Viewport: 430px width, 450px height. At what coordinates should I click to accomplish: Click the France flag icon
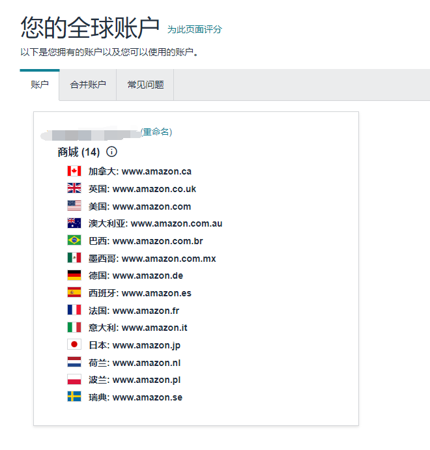coord(74,310)
